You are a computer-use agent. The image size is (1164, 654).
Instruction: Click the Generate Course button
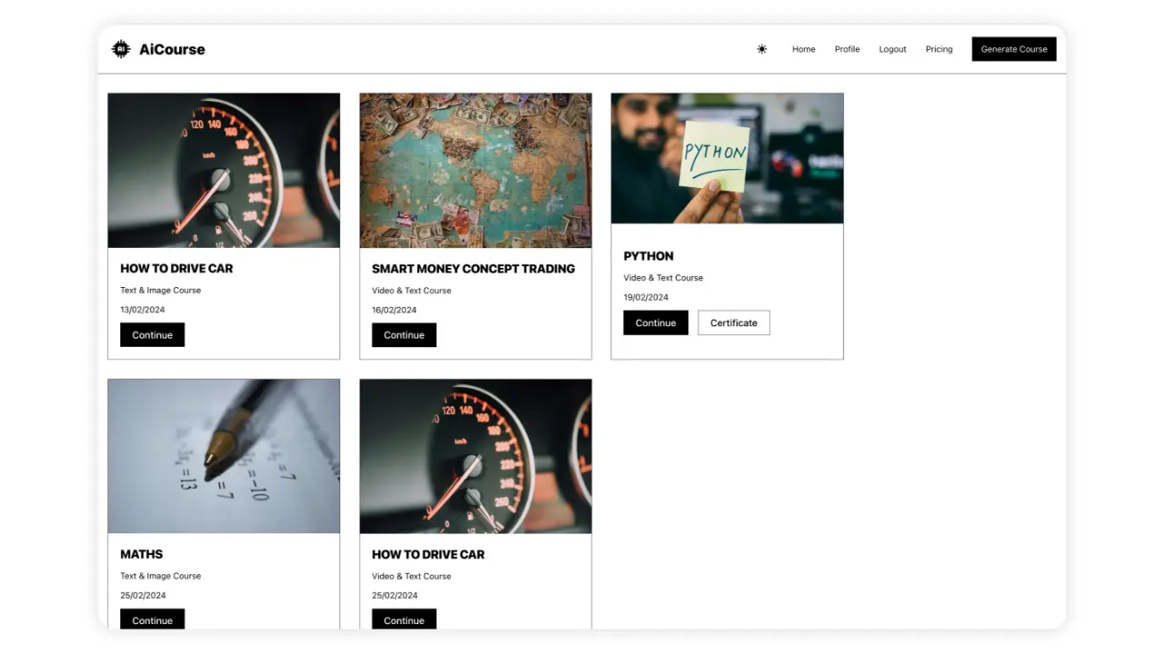1014,49
